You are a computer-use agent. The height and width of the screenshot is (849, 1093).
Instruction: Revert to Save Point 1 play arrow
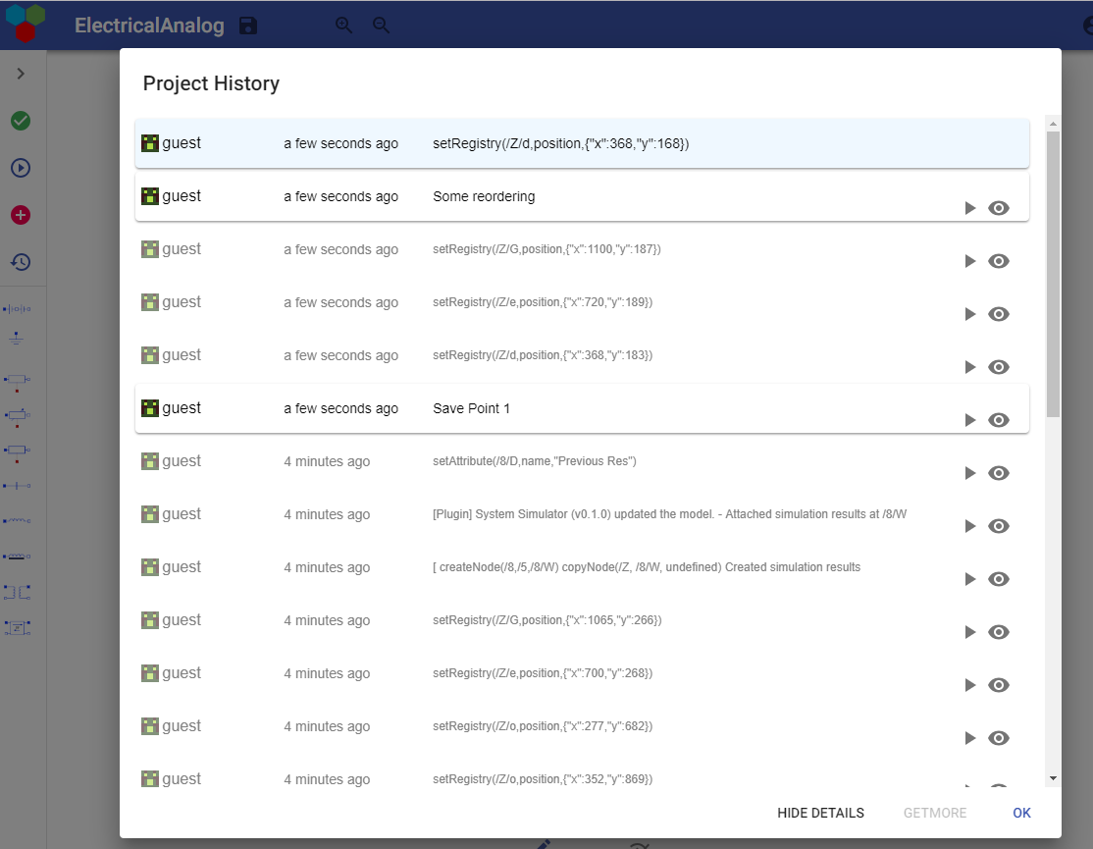pos(969,420)
